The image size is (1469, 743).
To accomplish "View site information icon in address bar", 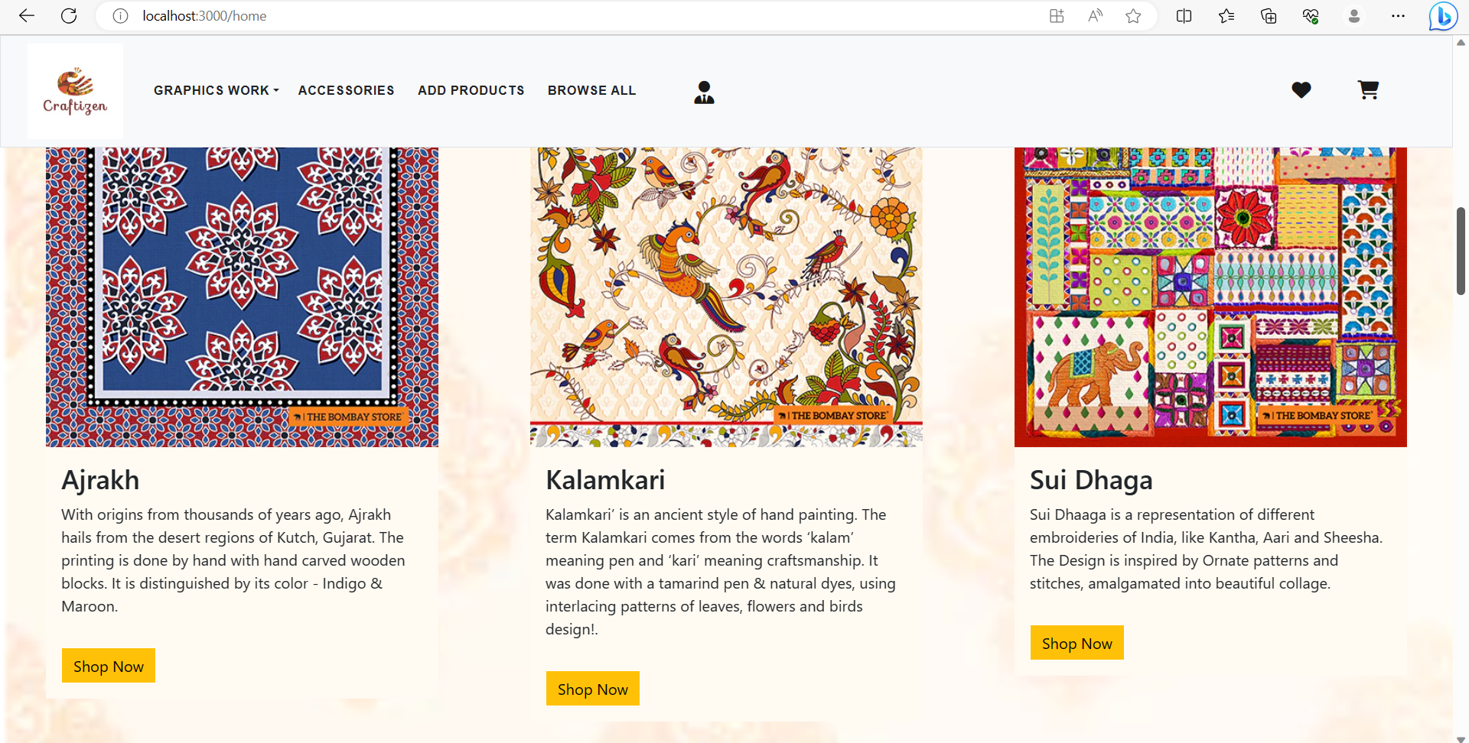I will pos(120,16).
